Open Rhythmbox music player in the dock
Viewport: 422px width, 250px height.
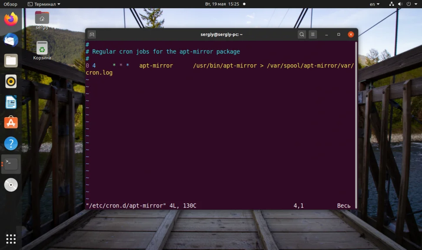point(11,82)
